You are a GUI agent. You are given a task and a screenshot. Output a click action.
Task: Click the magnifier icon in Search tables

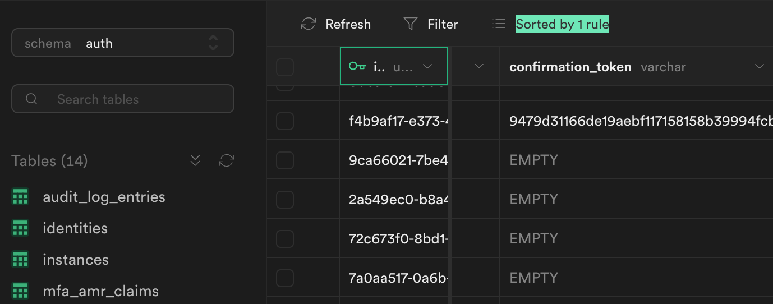point(31,99)
